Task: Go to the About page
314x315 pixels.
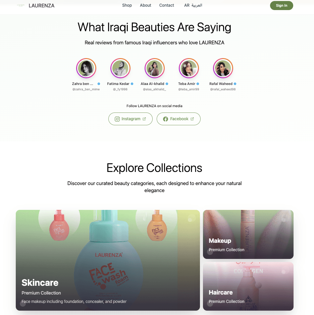Action: coord(146,5)
